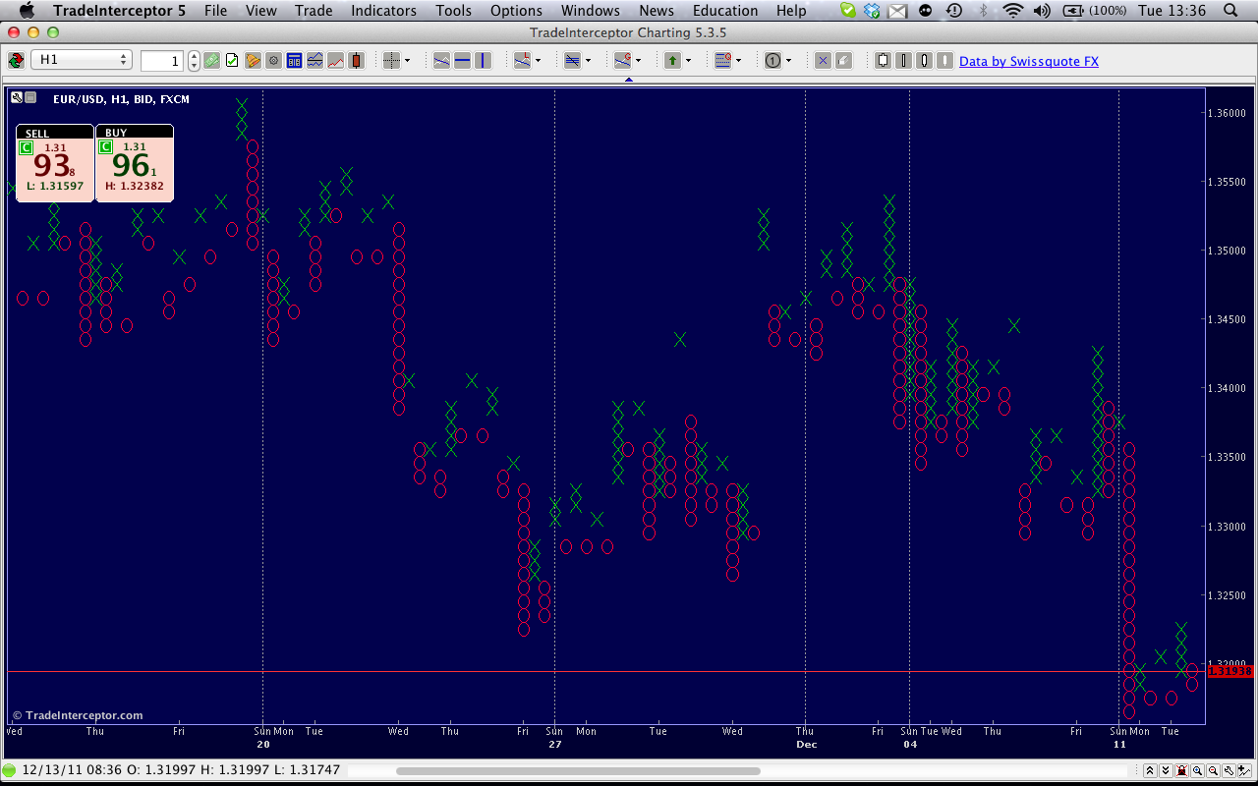Zoom out with the minus magnifier
The width and height of the screenshot is (1258, 786).
tap(1214, 771)
